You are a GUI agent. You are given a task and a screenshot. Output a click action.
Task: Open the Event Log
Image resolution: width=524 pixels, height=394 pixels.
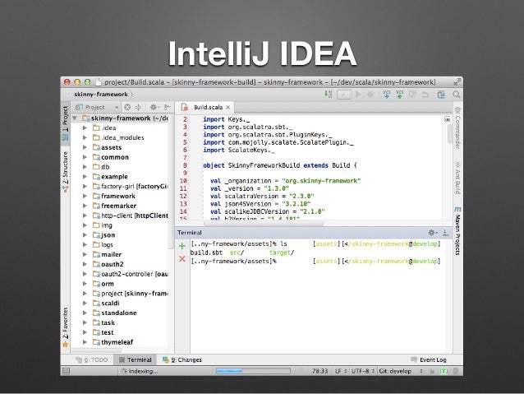pyautogui.click(x=429, y=359)
